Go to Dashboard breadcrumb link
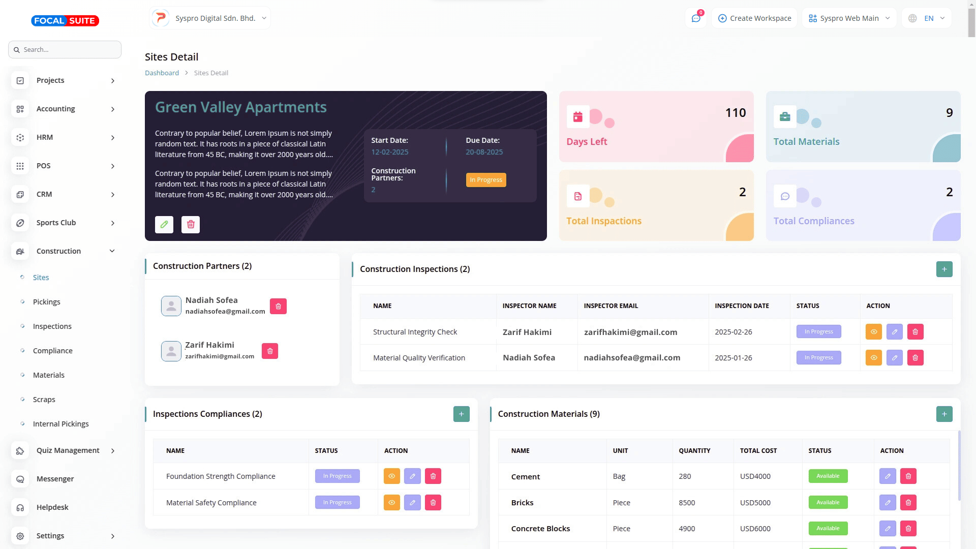Viewport: 976px width, 549px height. [x=162, y=73]
